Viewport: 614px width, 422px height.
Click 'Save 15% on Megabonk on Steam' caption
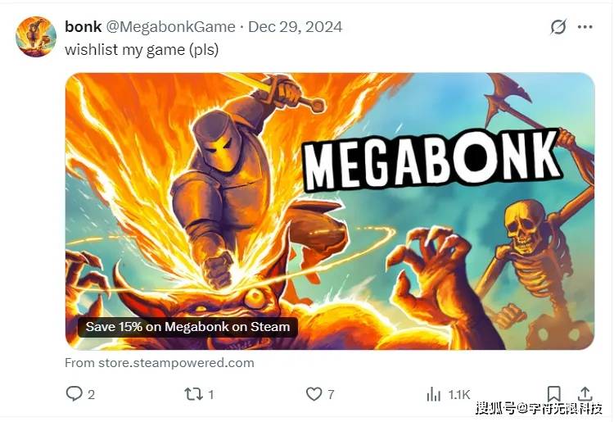tap(187, 327)
